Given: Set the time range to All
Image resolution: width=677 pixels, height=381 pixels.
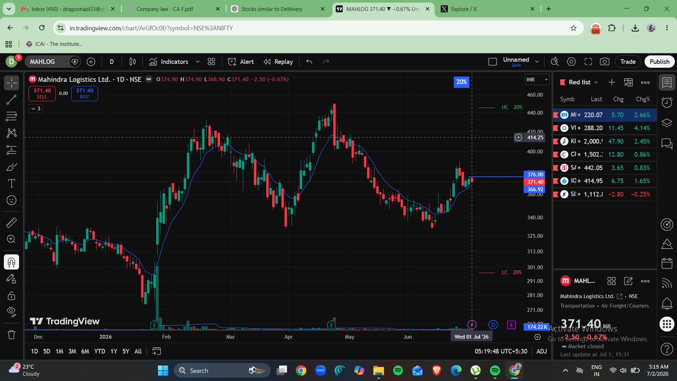Looking at the screenshot, I should (138, 351).
